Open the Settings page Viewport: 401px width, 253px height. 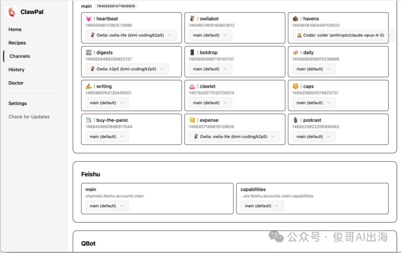[18, 103]
